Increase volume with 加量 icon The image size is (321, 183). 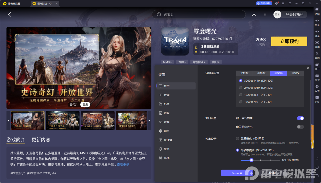[317, 22]
